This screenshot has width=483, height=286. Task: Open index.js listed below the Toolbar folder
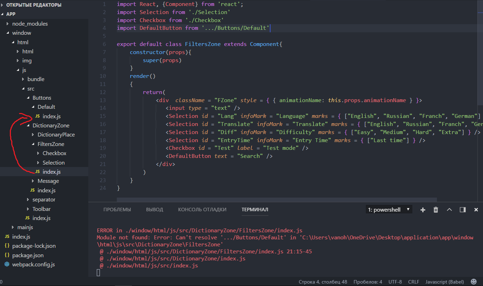coord(42,218)
